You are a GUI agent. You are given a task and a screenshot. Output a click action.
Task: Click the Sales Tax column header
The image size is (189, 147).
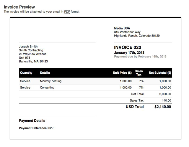pos(139,73)
